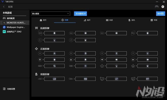Click the round B source button icon

[x=71, y=53]
